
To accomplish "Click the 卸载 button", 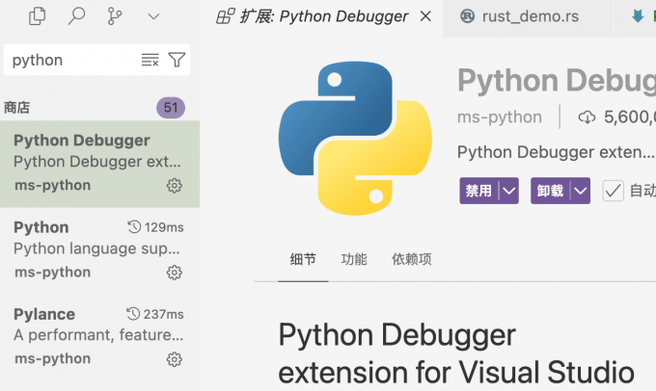I will click(550, 191).
